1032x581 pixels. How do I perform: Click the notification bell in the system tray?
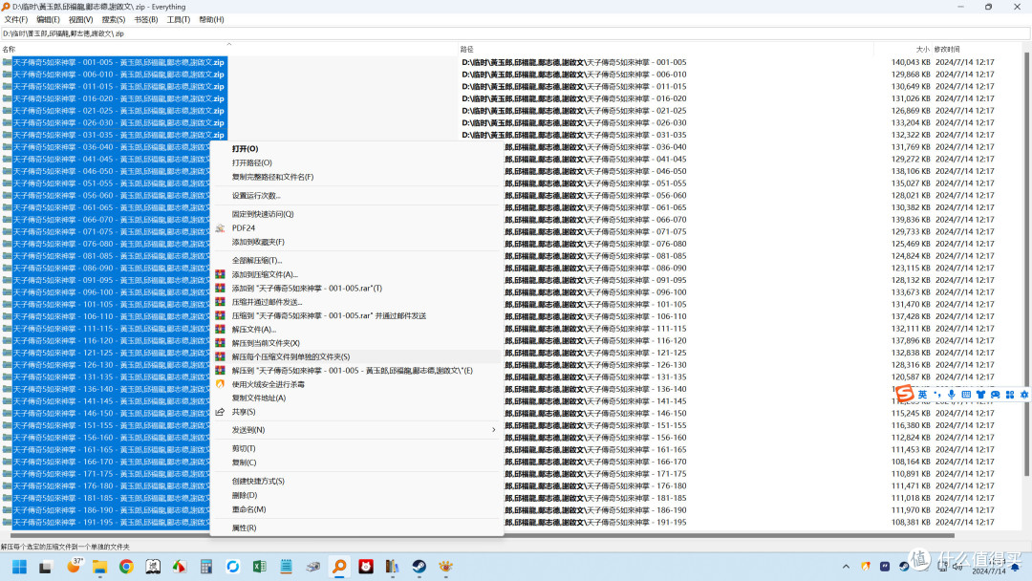[x=1016, y=567]
